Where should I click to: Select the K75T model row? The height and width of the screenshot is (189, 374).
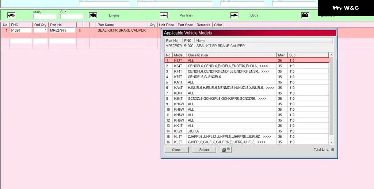(x=247, y=77)
